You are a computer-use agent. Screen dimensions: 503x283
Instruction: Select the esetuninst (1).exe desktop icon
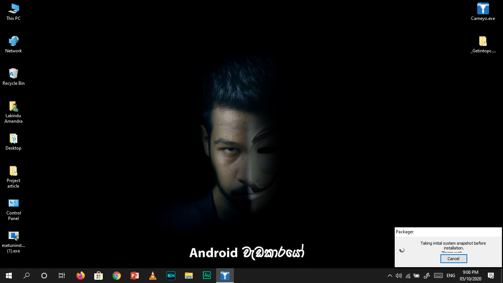14,242
